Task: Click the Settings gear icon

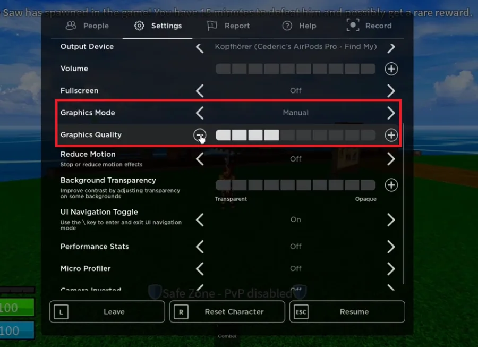Action: pyautogui.click(x=139, y=26)
